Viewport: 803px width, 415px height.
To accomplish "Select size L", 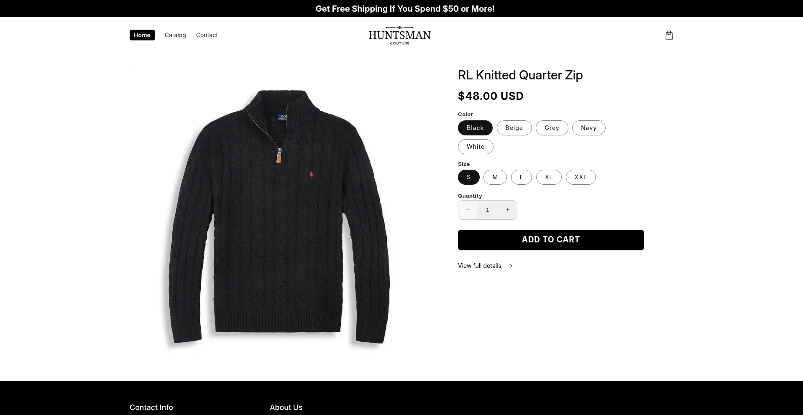I will (521, 177).
